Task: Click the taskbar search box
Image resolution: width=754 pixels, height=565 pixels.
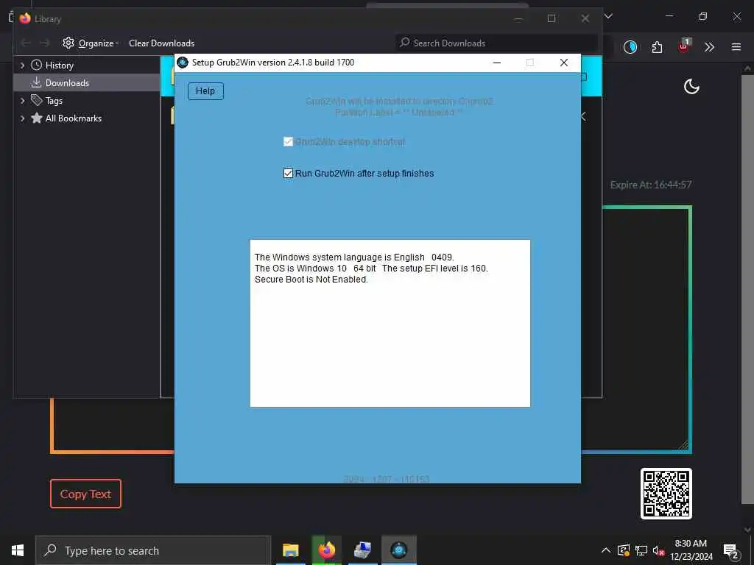Action: (153, 550)
